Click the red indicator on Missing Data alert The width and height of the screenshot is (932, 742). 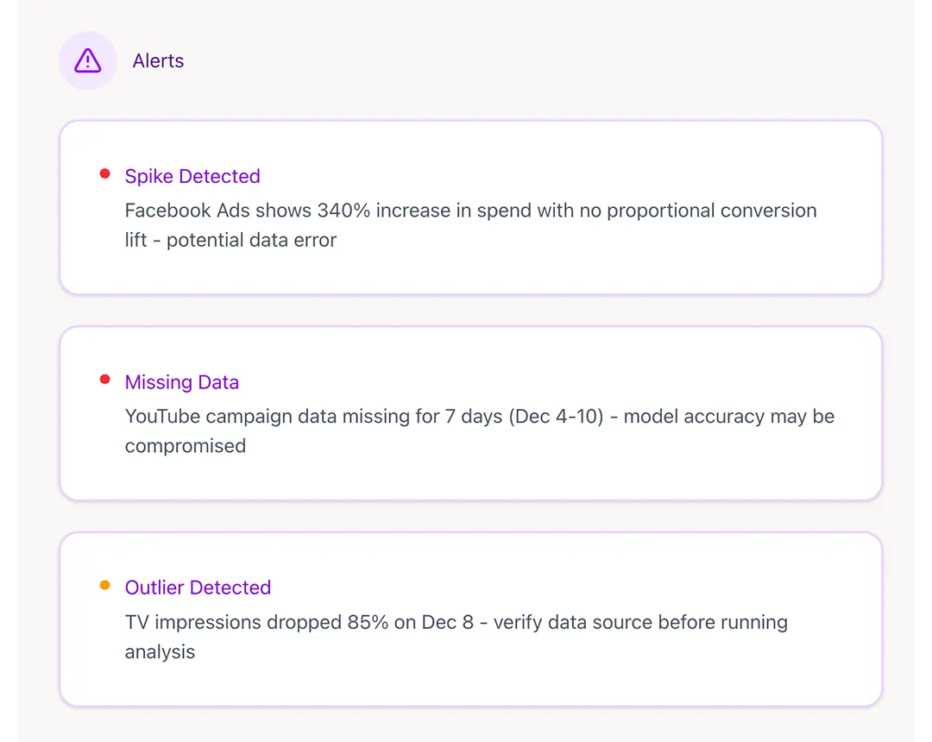[104, 380]
